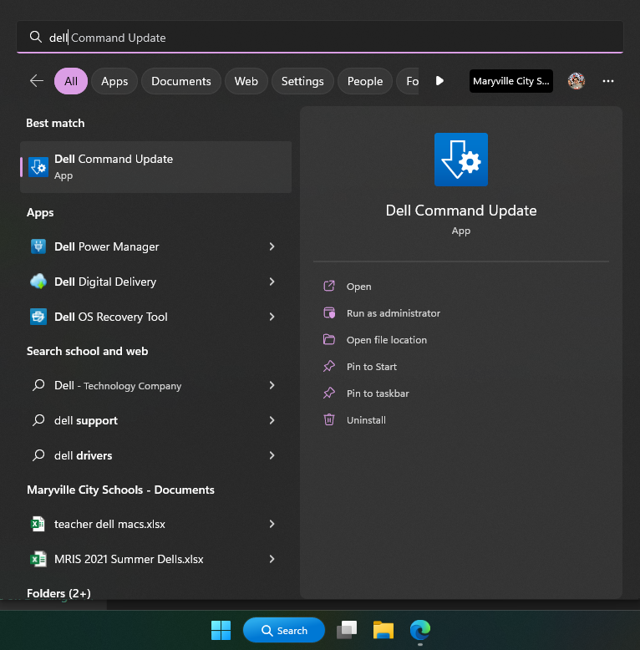
Task: Switch to the Web filter tab
Action: pyautogui.click(x=246, y=81)
